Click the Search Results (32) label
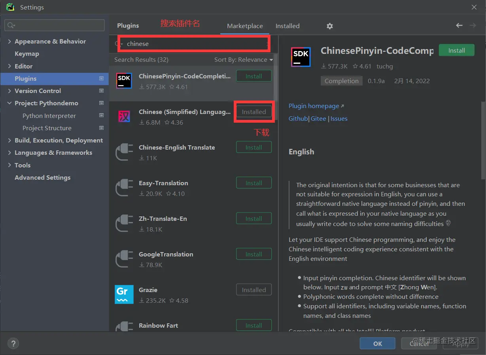 click(141, 60)
